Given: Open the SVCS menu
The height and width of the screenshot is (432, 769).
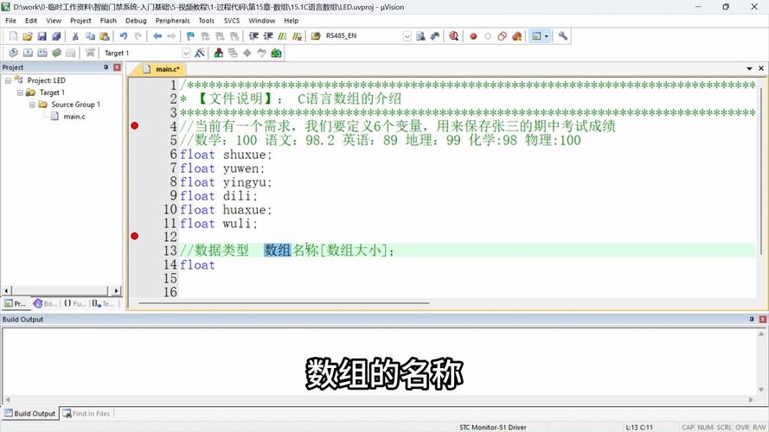Looking at the screenshot, I should click(232, 21).
